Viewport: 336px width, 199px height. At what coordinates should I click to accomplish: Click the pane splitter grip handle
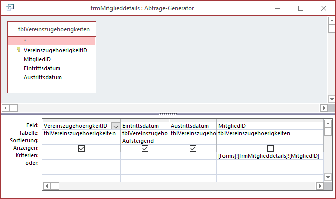pyautogui.click(x=168, y=114)
